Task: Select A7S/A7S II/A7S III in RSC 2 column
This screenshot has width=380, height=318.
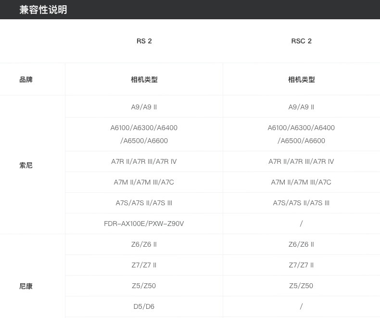Action: click(301, 203)
